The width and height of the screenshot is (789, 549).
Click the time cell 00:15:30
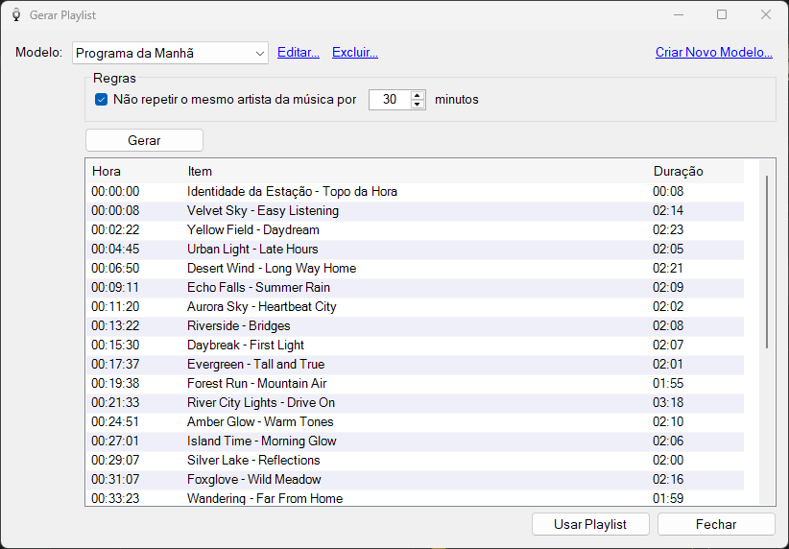[115, 346]
